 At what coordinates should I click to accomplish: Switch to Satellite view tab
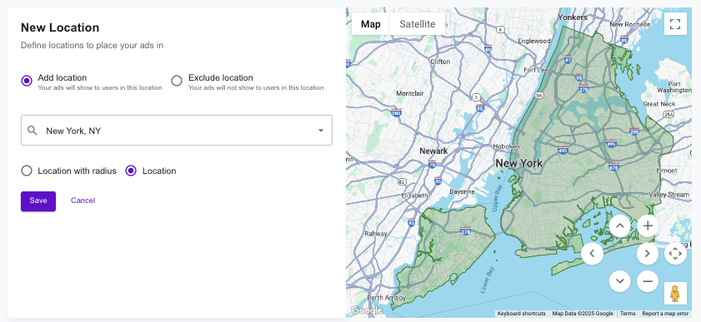417,24
